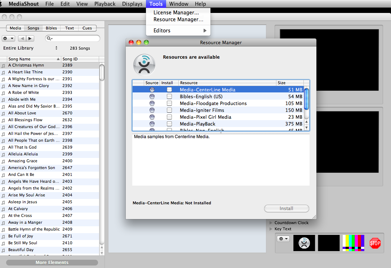Open the License Manager menu item
Viewport: 391px width, 268px height.
(178, 13)
